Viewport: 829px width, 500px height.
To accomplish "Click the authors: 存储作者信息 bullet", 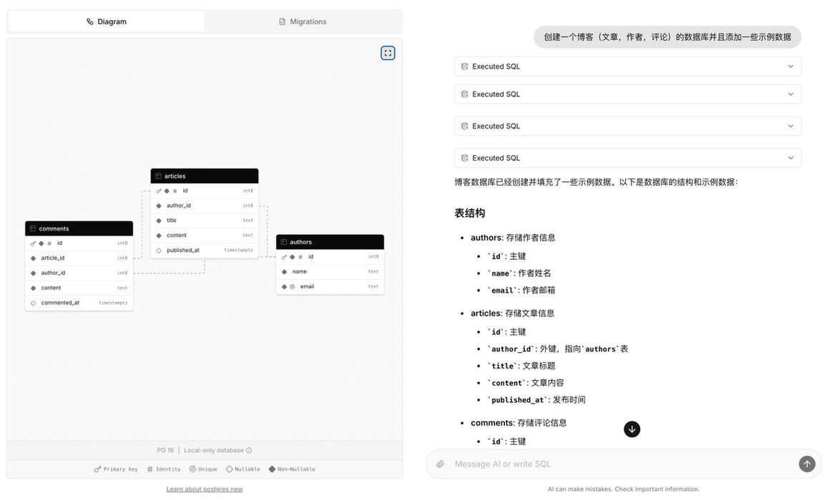I will pos(513,238).
